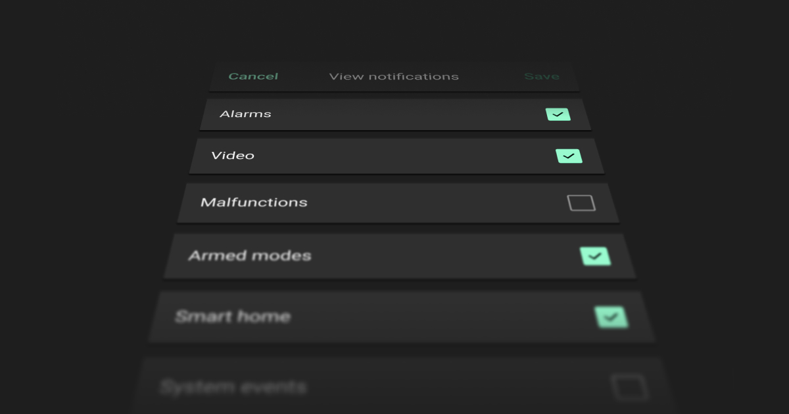
Task: Uncheck the Alarms notifications checkbox
Action: [558, 114]
